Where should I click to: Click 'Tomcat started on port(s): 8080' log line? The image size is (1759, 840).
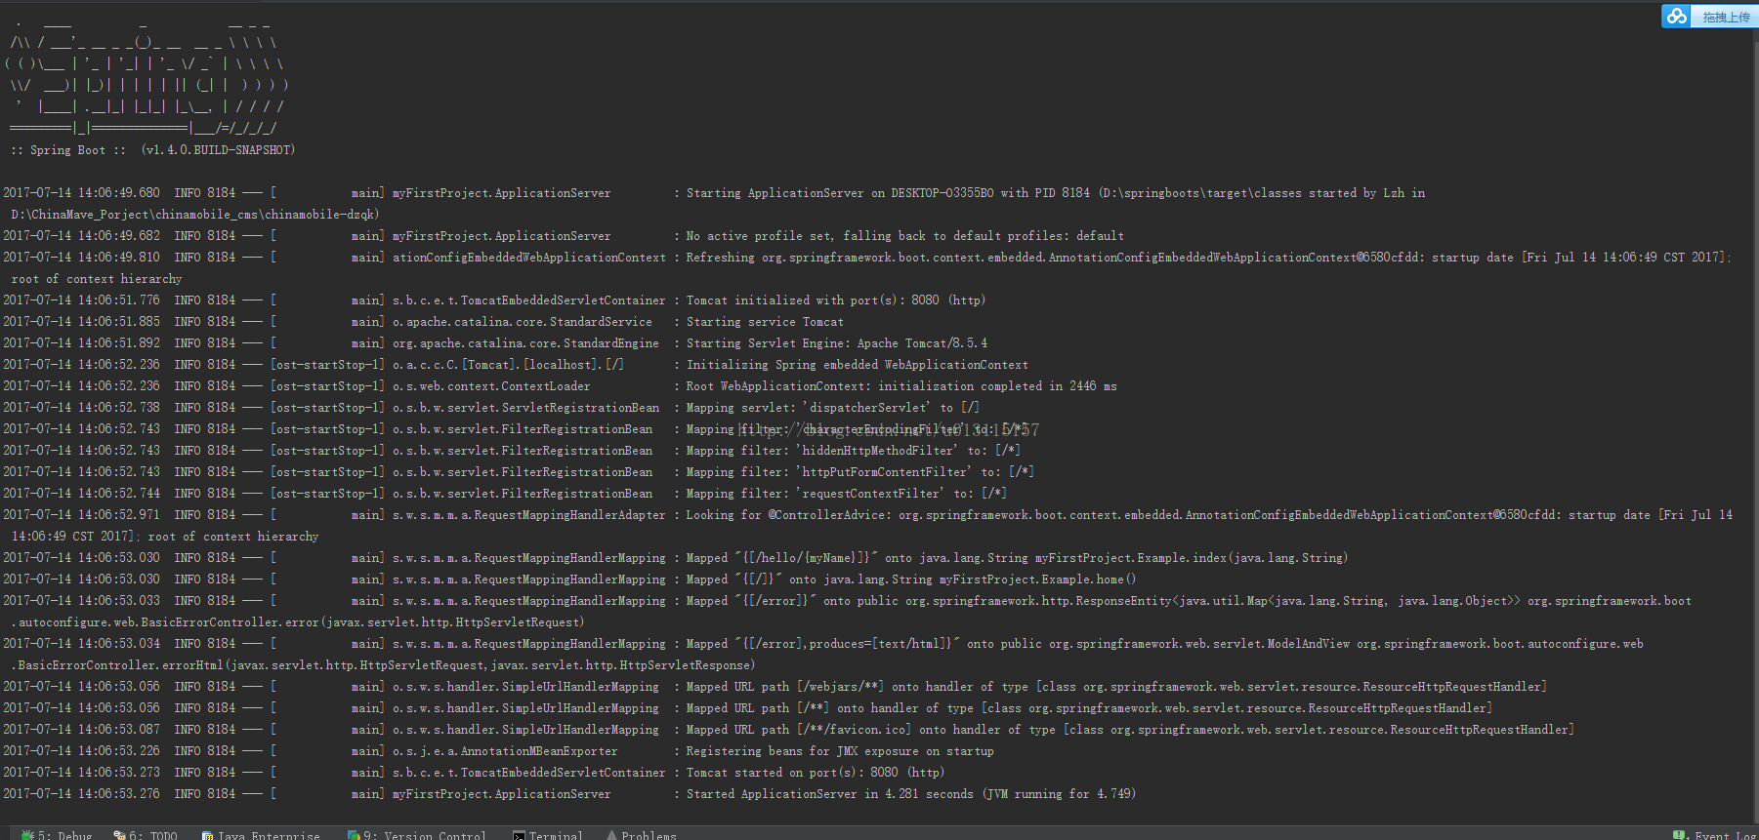click(816, 773)
